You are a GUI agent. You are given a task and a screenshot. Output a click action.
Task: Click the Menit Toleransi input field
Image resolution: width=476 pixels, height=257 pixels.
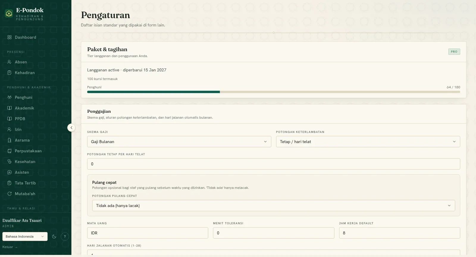[274, 233]
